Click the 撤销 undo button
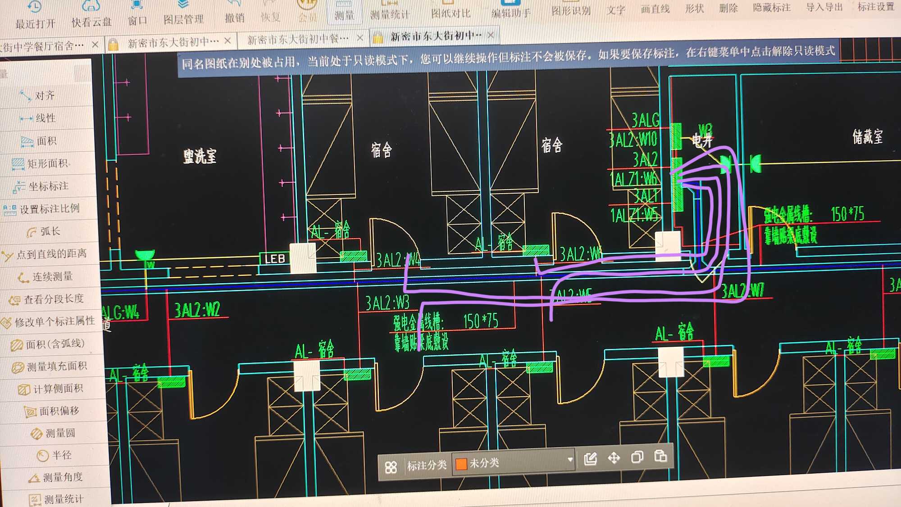Image resolution: width=901 pixels, height=507 pixels. pos(234,12)
